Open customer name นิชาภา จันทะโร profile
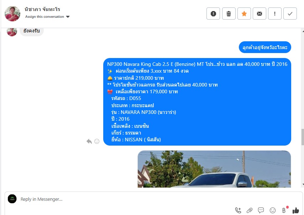The width and height of the screenshot is (304, 215). click(x=42, y=9)
